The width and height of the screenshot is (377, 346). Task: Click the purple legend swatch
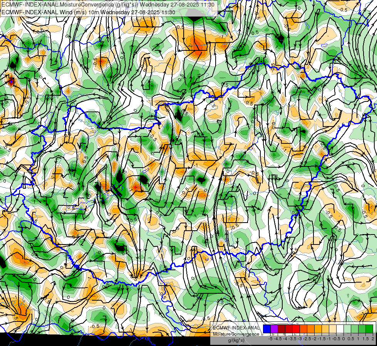tap(274, 329)
